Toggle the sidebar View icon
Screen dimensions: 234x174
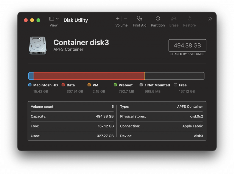51,19
